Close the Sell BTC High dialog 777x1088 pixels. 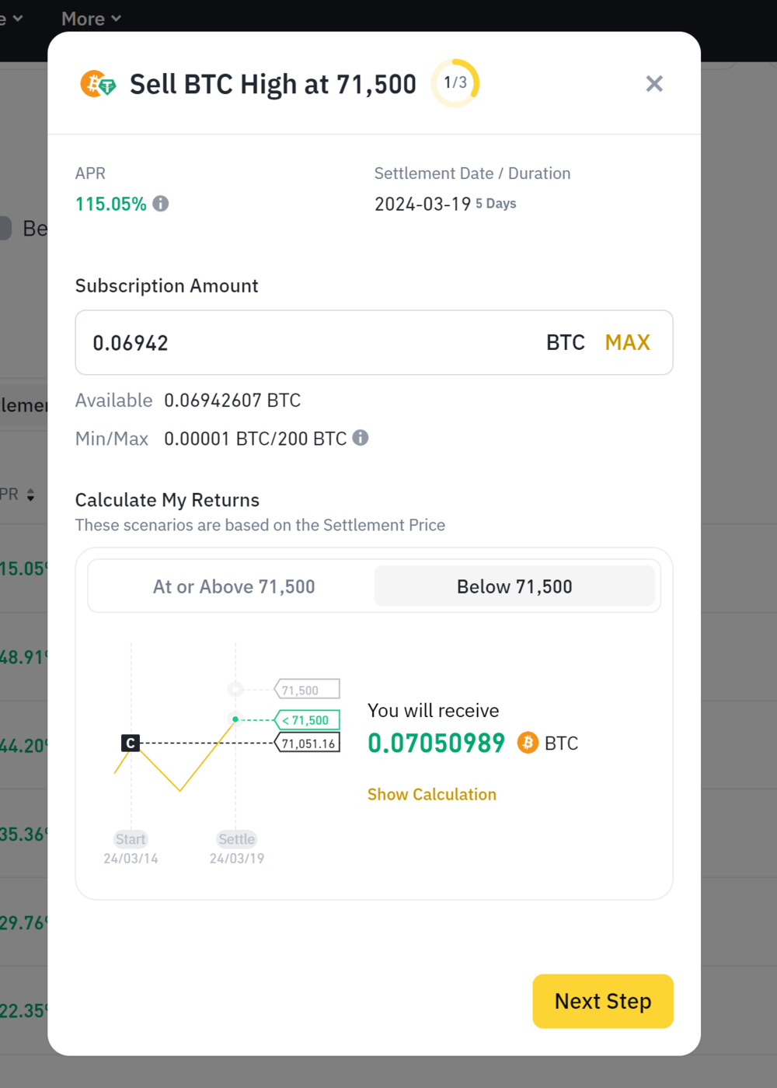(654, 84)
